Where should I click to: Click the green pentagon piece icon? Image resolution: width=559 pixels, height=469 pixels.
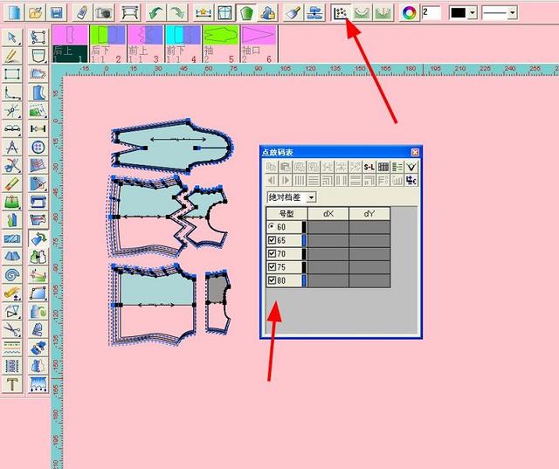[246, 13]
